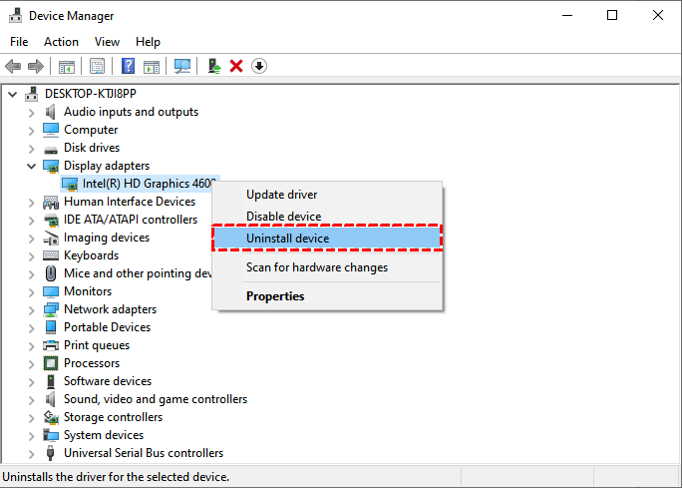Screen dimensions: 683x488
Task: Expand the Software devices node
Action: click(31, 381)
